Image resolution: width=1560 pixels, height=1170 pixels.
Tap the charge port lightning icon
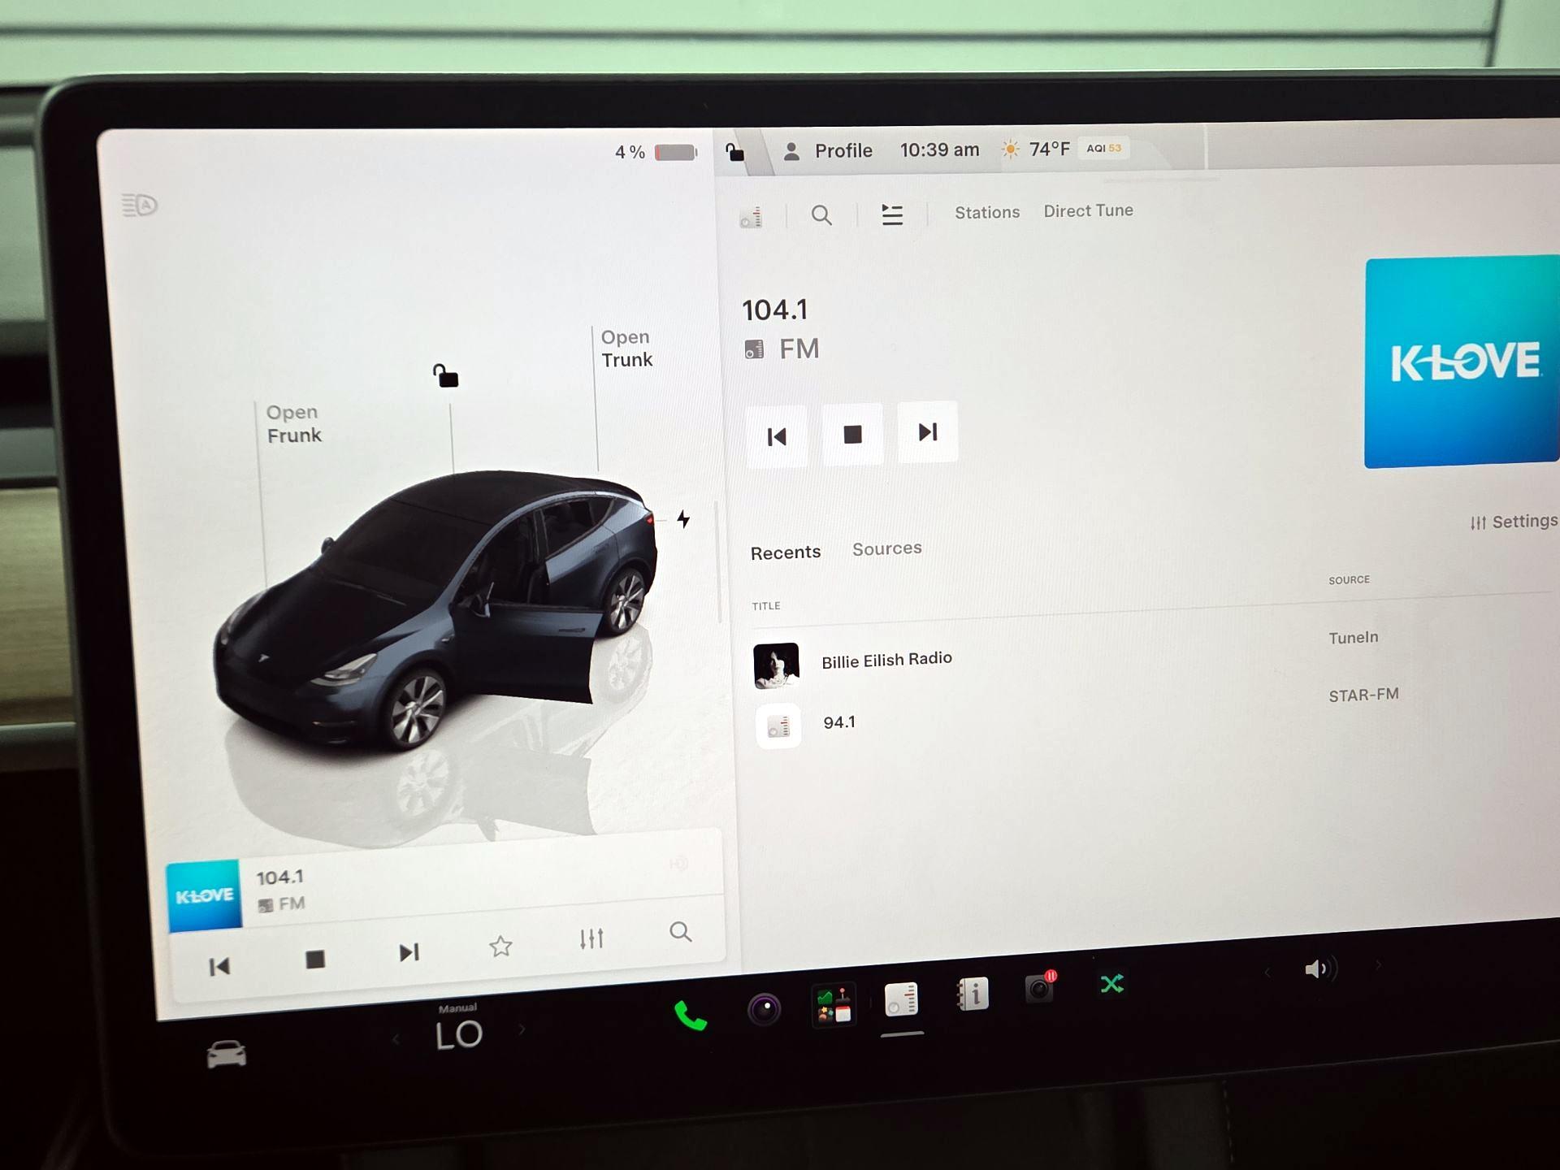tap(683, 518)
